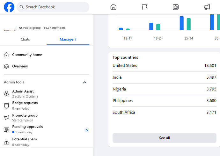Click the 3,680 value
Image resolution: width=220 pixels, height=156 pixels.
pyautogui.click(x=211, y=101)
